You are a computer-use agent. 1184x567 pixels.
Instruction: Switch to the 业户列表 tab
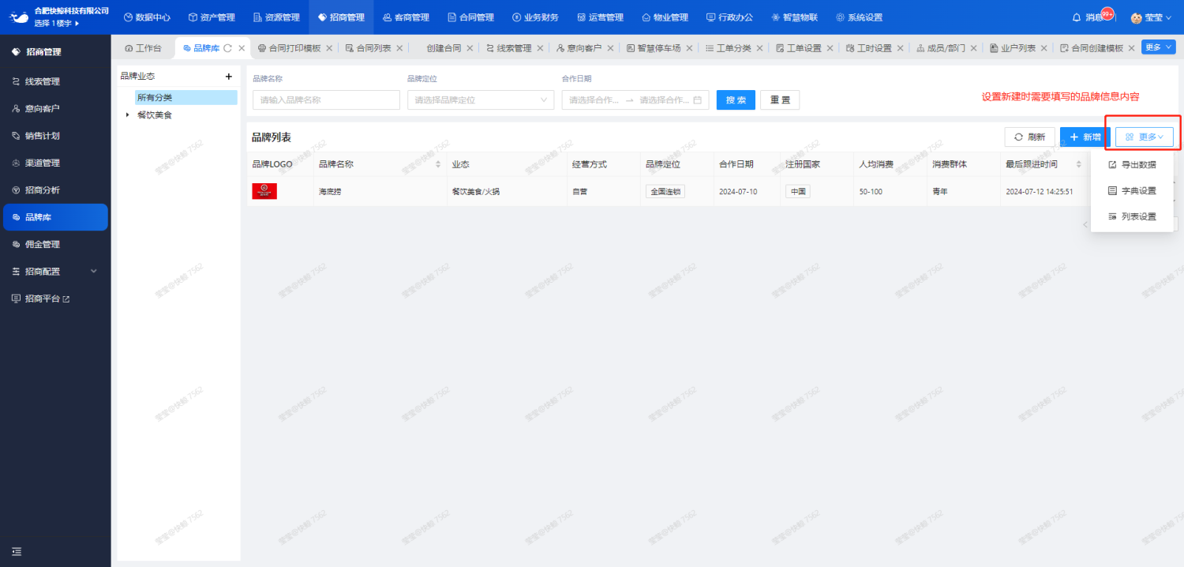[x=1013, y=48]
